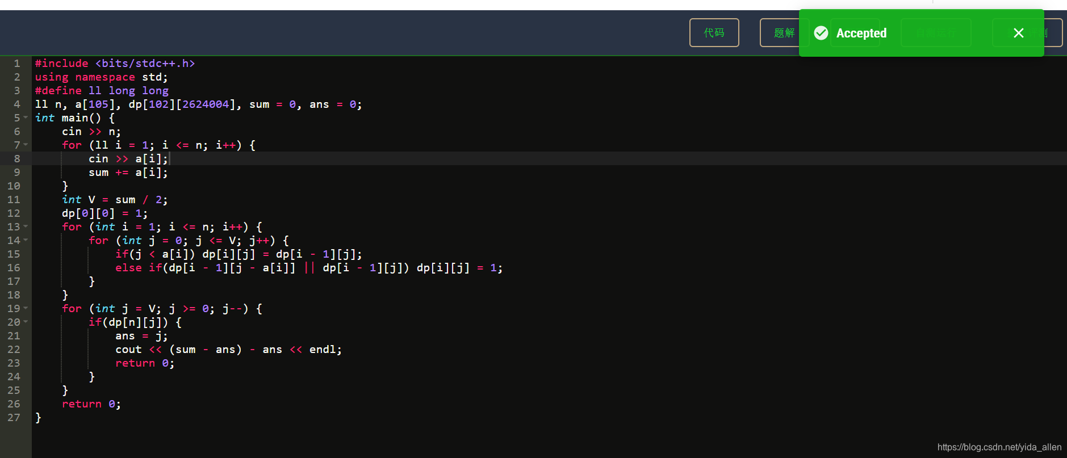Open the 题解 button
This screenshot has height=458, width=1067.
tap(784, 32)
